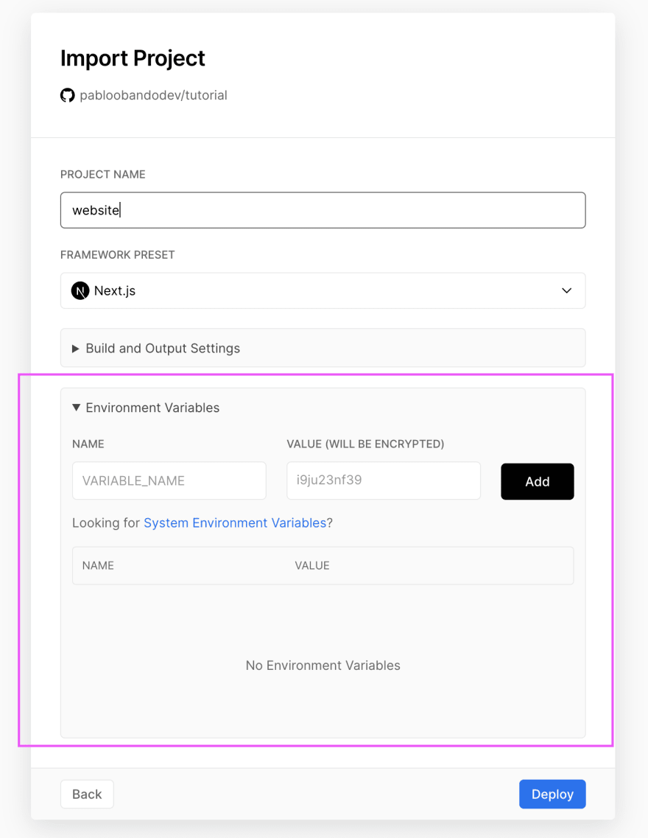Click the Next.js framework logo icon
Image resolution: width=648 pixels, height=838 pixels.
(80, 290)
